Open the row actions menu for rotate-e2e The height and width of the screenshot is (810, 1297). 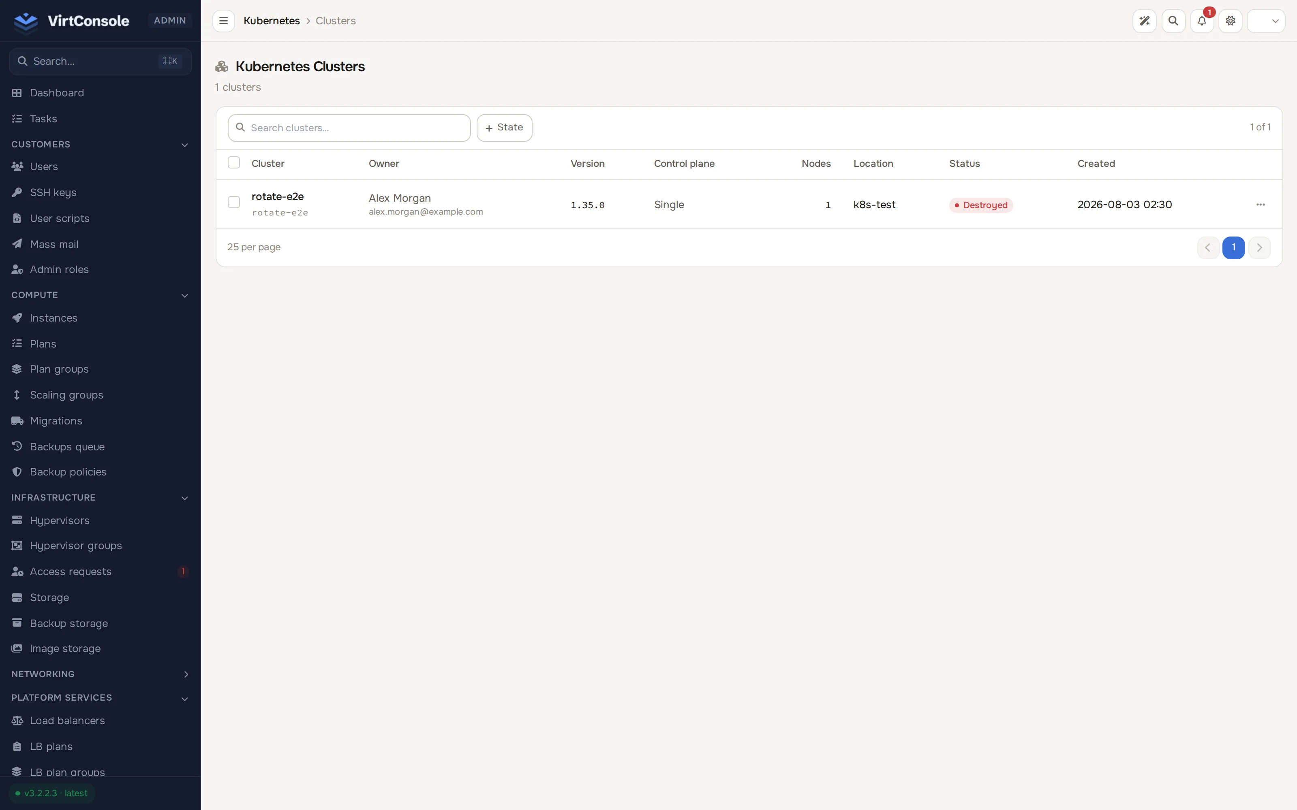pos(1261,205)
